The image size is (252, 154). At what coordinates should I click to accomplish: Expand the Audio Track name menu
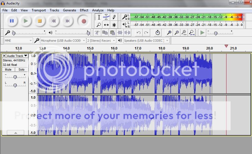(x=17, y=56)
